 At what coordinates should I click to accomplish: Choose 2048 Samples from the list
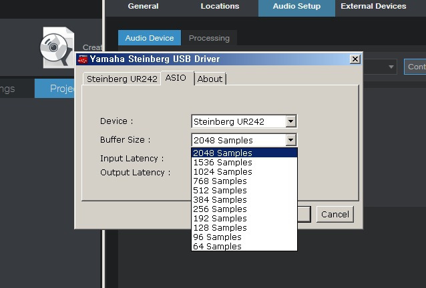pyautogui.click(x=244, y=153)
